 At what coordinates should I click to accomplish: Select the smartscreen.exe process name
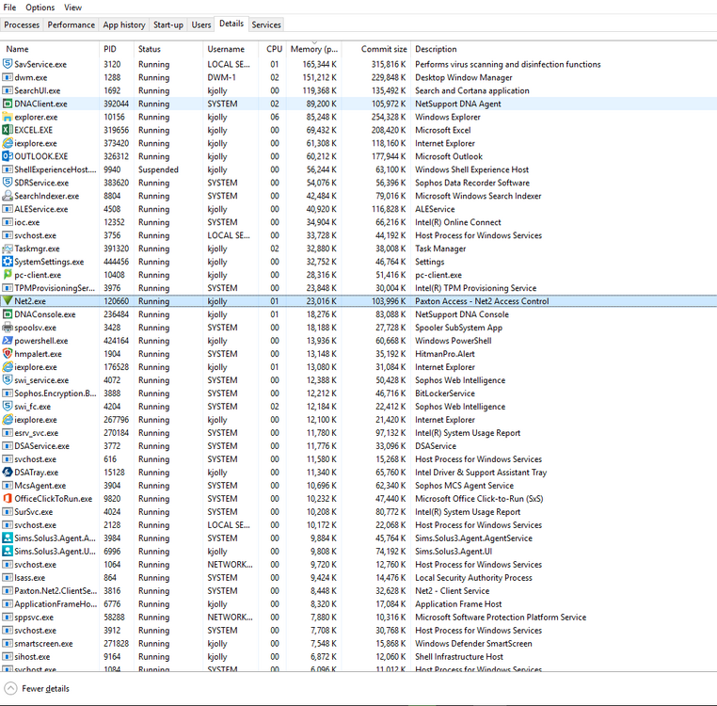[x=43, y=644]
